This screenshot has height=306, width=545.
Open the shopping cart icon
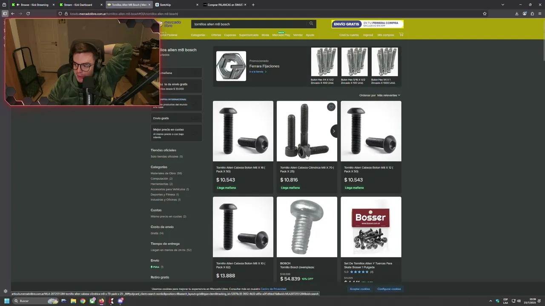click(401, 34)
